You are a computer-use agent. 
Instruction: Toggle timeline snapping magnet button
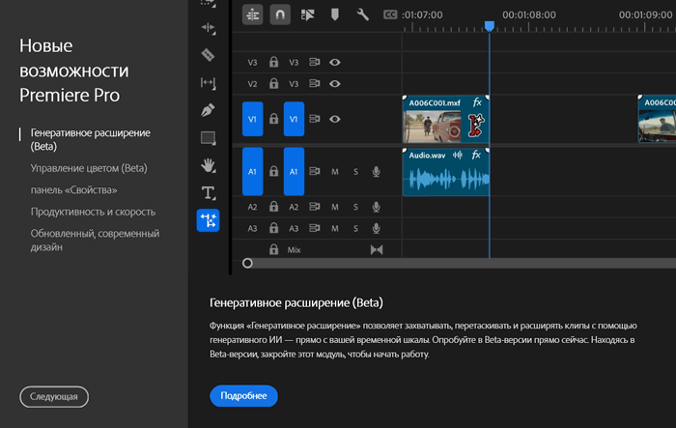coord(280,15)
